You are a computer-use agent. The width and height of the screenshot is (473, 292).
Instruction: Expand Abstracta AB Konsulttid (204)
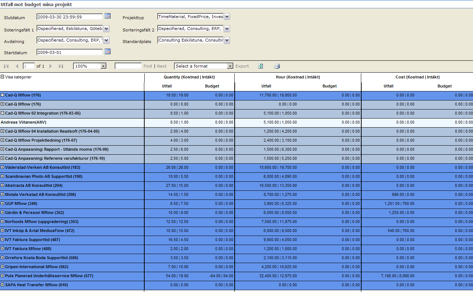(2, 185)
